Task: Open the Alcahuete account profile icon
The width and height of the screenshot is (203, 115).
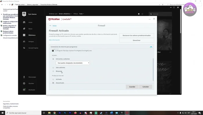Action: tap(24, 90)
